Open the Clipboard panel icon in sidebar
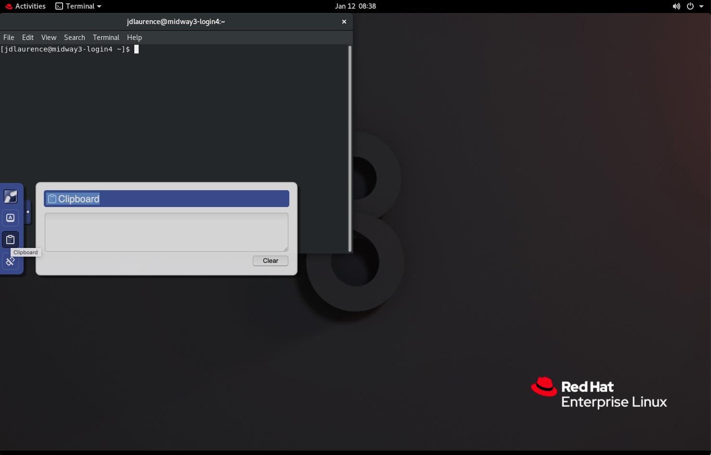This screenshot has width=711, height=455. 10,239
